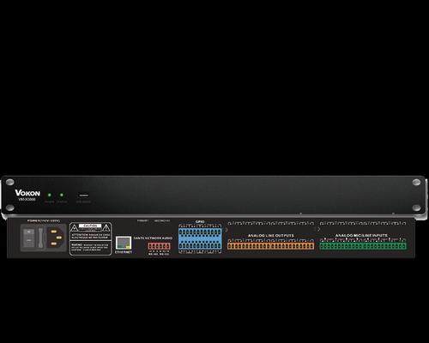
Task: Click the Dante Network Audio label
Action: pyautogui.click(x=153, y=238)
